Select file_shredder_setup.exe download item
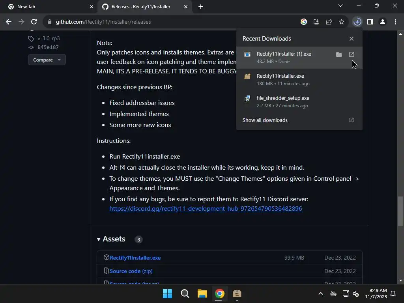 pos(299,102)
